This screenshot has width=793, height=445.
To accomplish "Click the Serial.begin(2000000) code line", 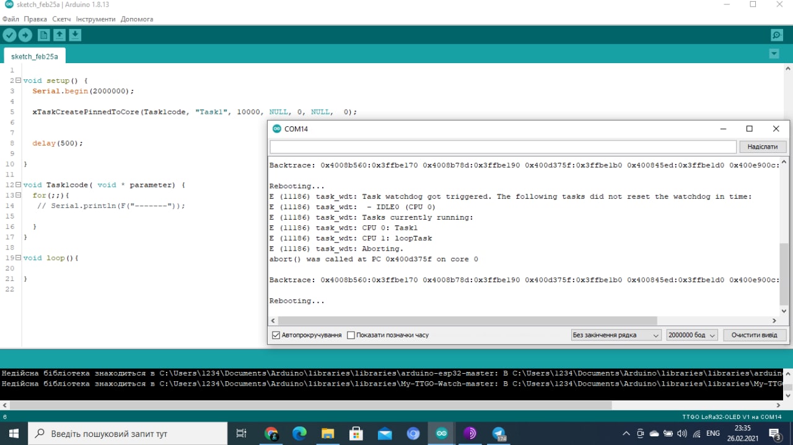I will point(83,91).
